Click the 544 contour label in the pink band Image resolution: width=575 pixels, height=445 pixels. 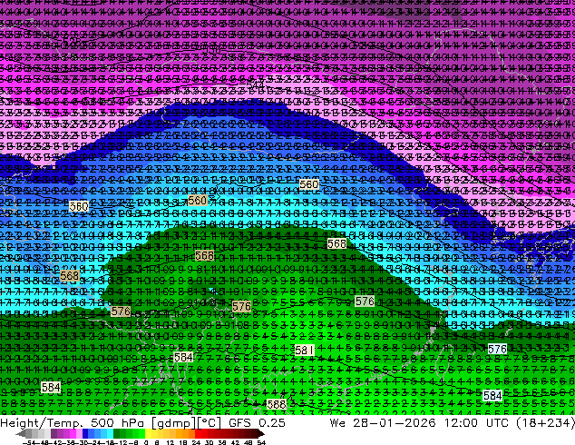coord(256,84)
